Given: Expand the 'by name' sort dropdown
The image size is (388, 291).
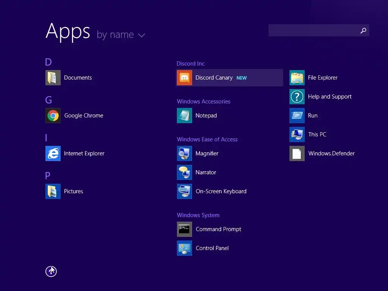Looking at the screenshot, I should tap(120, 34).
